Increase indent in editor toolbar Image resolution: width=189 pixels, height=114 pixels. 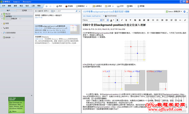167,20
